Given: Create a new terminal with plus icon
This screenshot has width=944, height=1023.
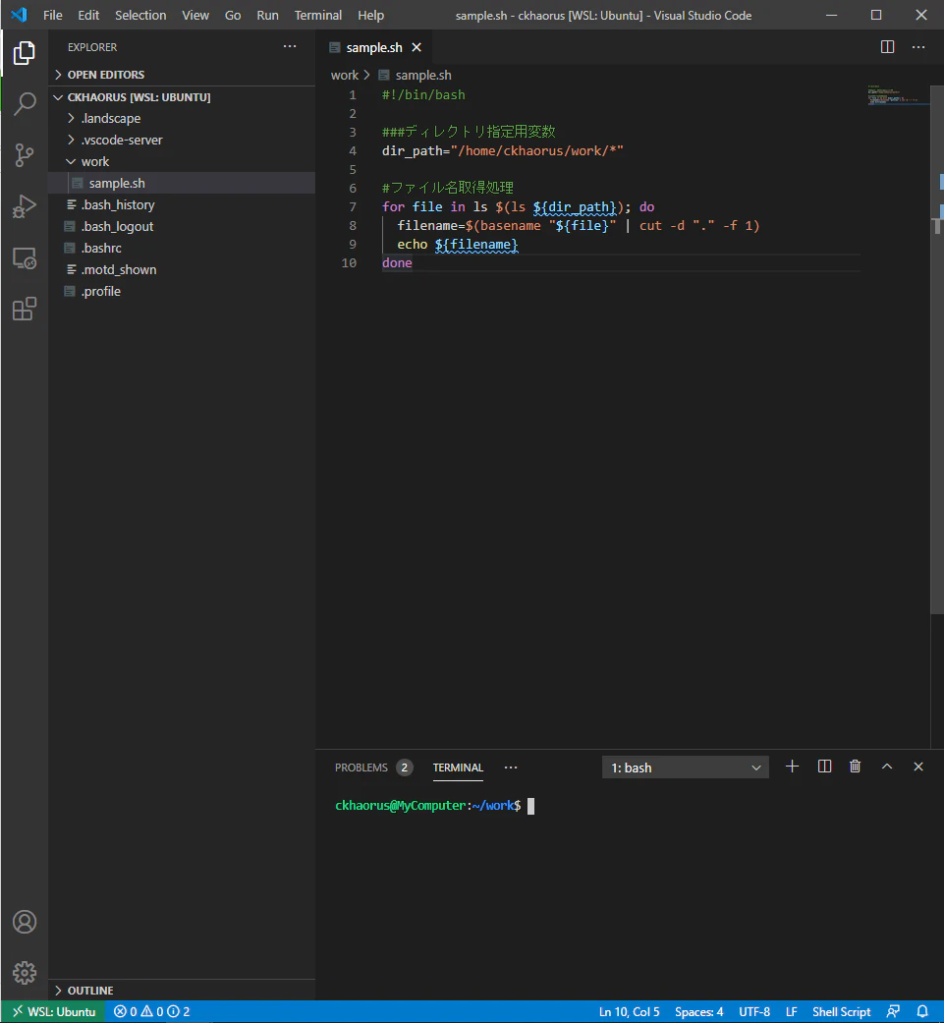Looking at the screenshot, I should 792,767.
